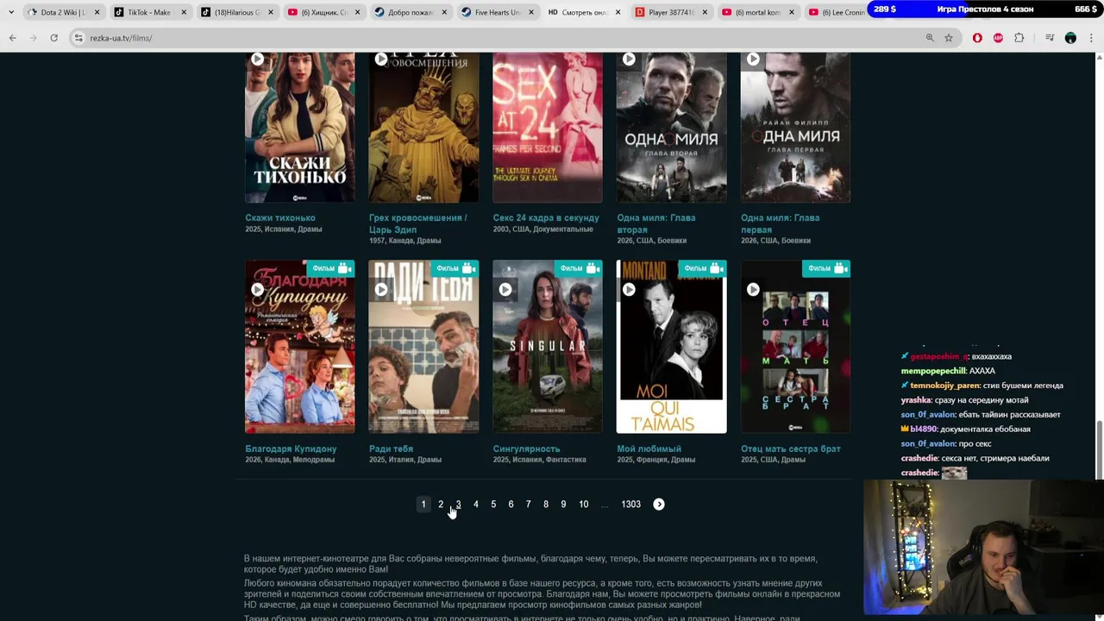This screenshot has height=621, width=1104.
Task: Switch to the Player 3877416 tab
Action: [670, 12]
